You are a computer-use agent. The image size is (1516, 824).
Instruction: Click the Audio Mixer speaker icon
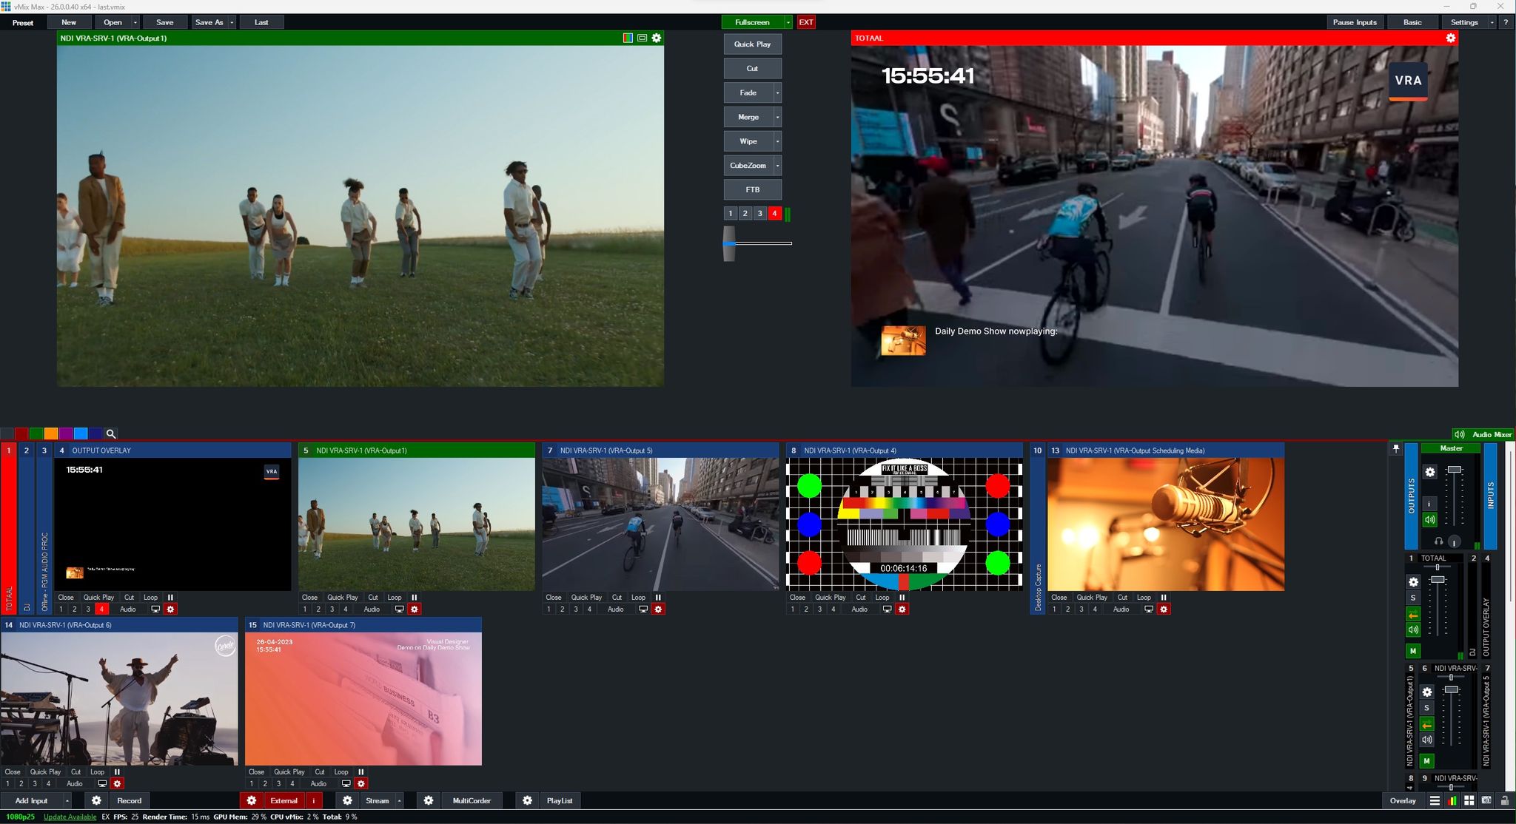point(1460,434)
